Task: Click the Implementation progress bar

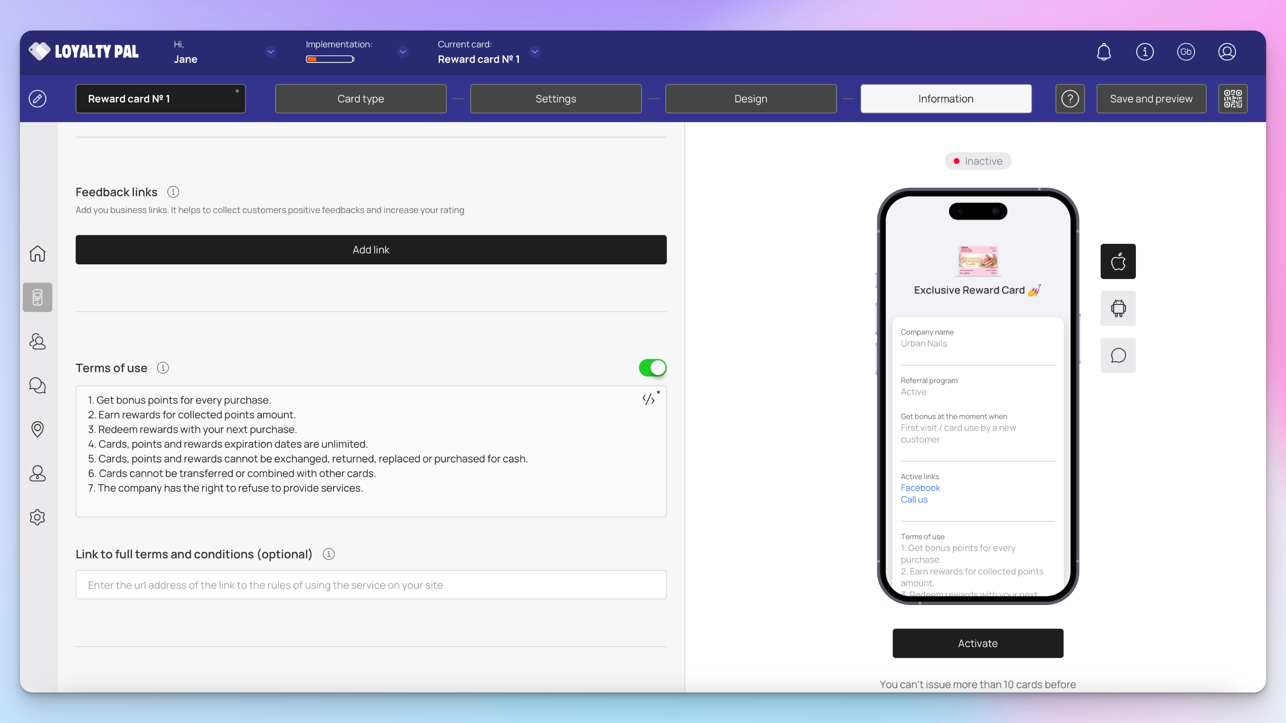Action: coord(330,59)
